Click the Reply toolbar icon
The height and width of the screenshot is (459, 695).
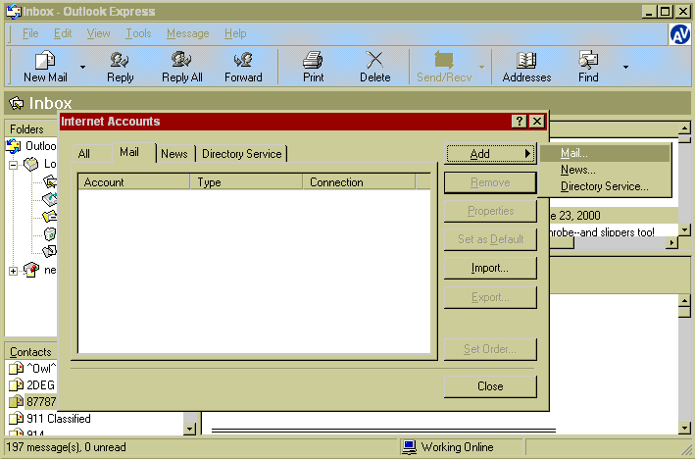120,60
